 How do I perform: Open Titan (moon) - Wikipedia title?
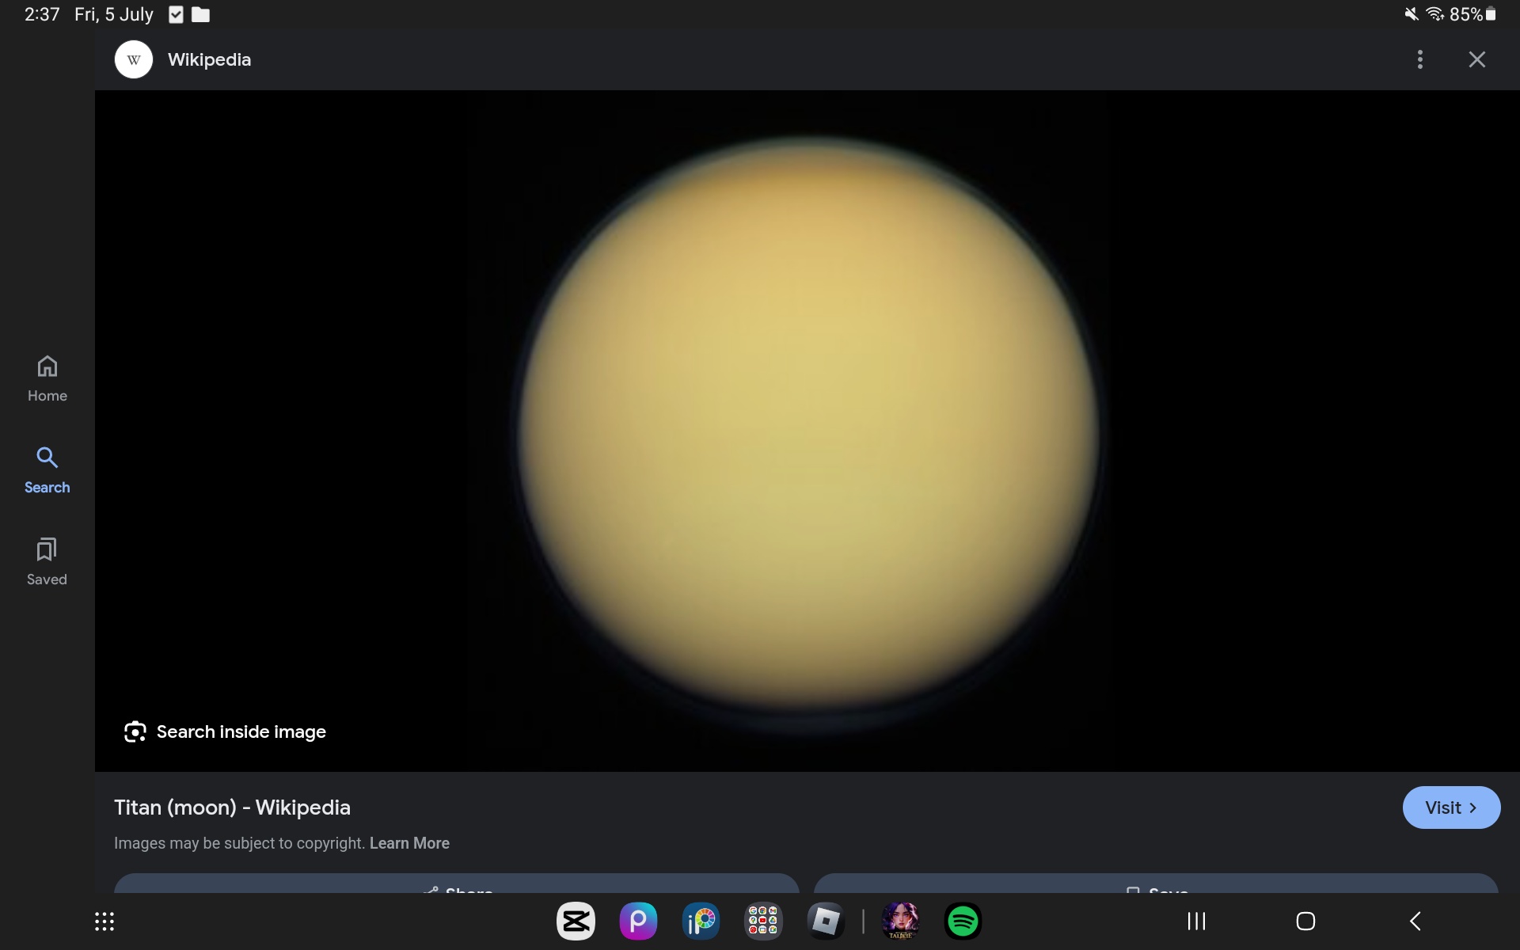(x=232, y=807)
